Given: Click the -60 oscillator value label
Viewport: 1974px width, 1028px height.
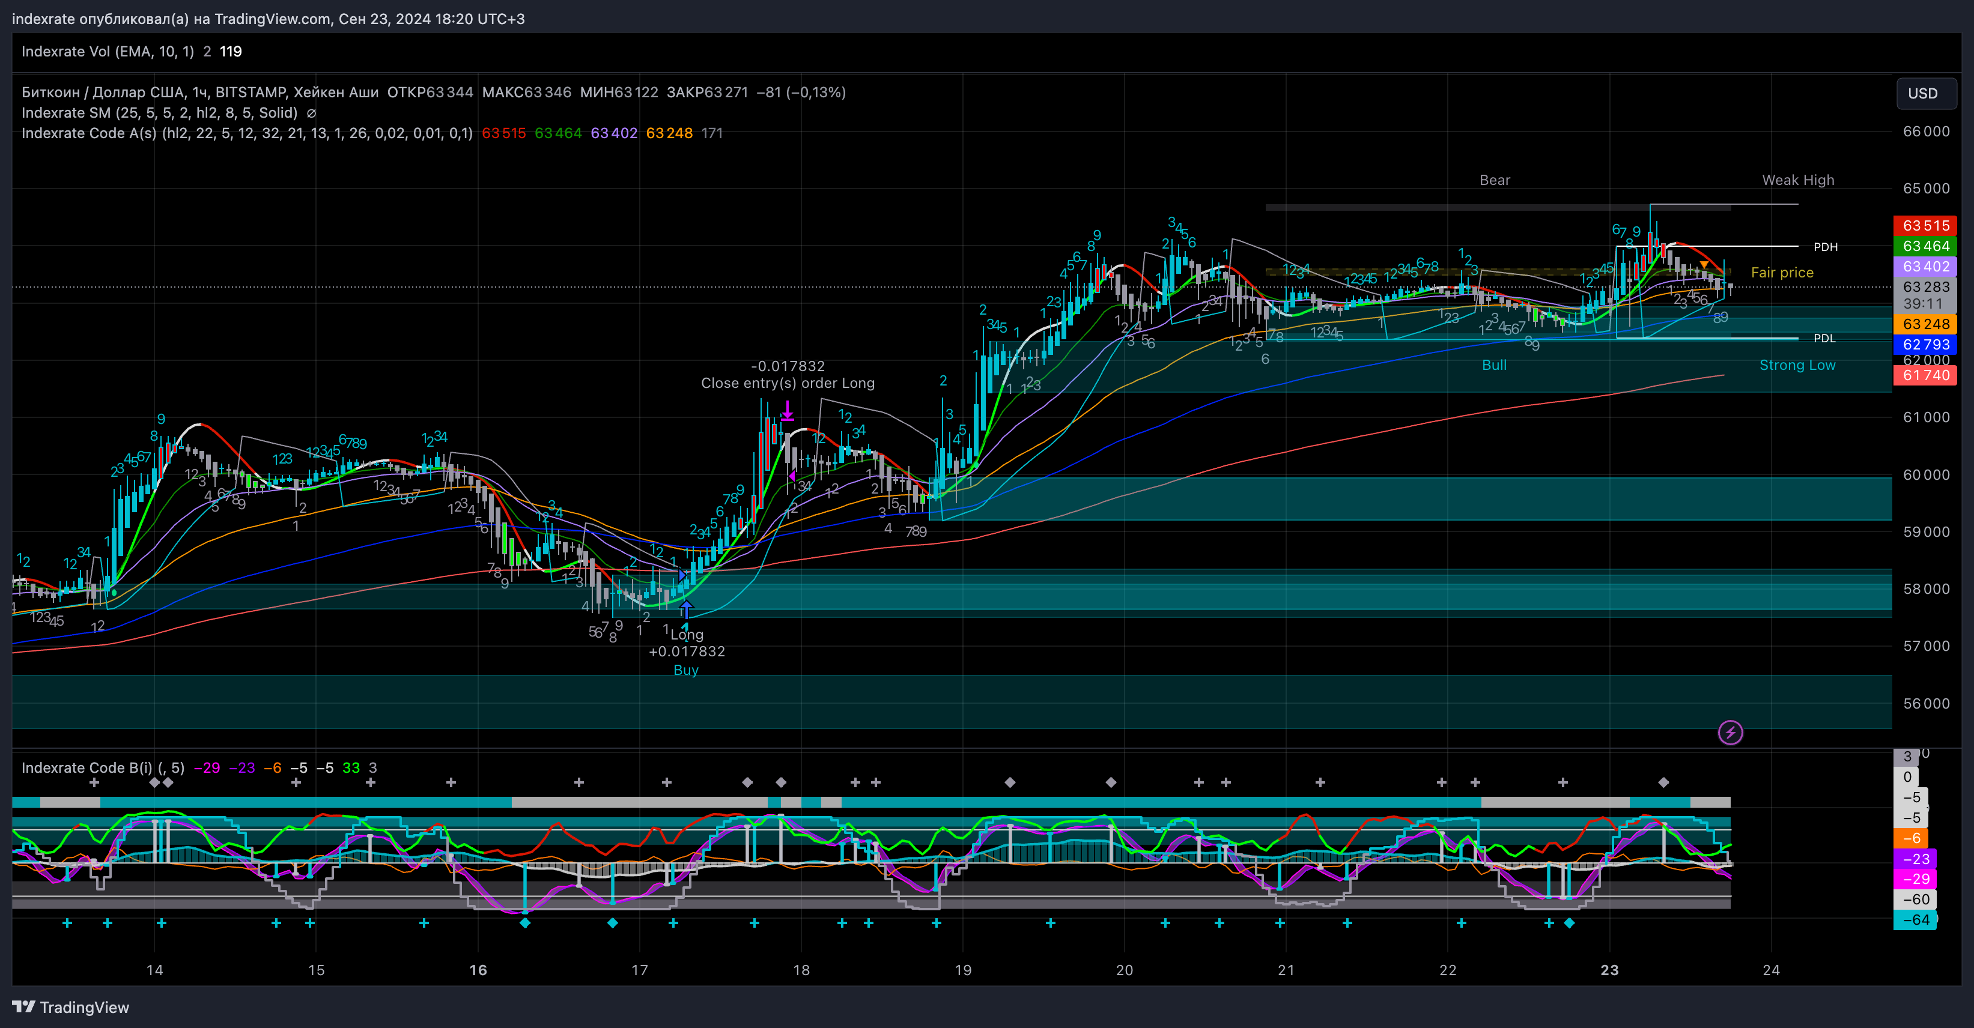Looking at the screenshot, I should (x=1915, y=899).
